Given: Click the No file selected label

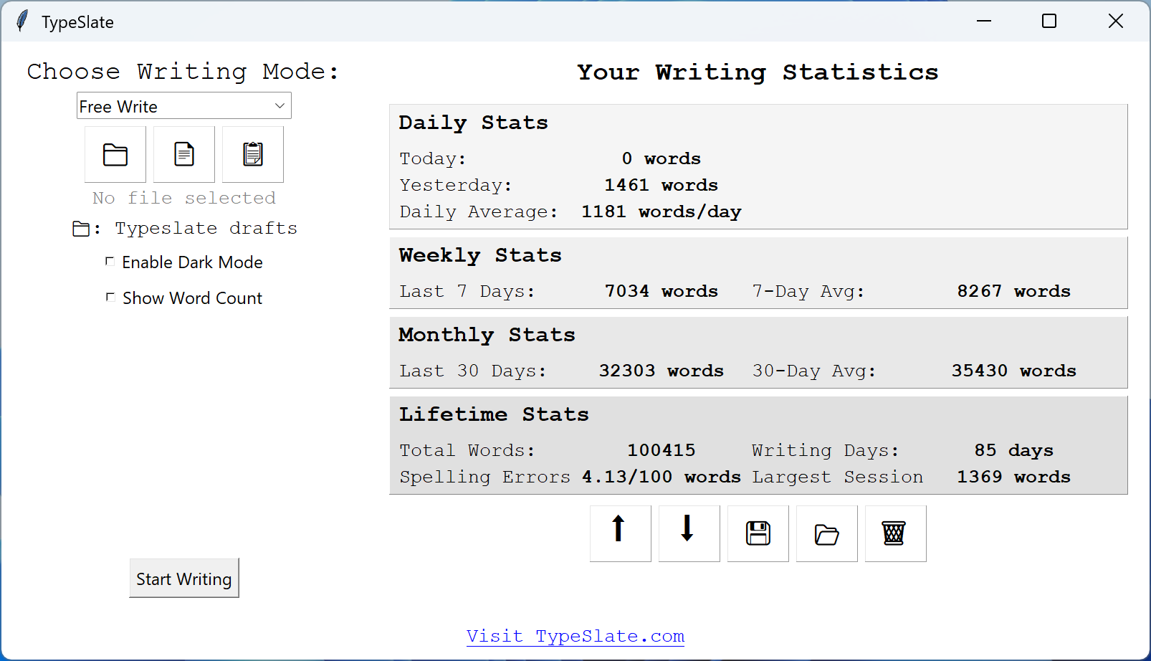Looking at the screenshot, I should tap(183, 198).
